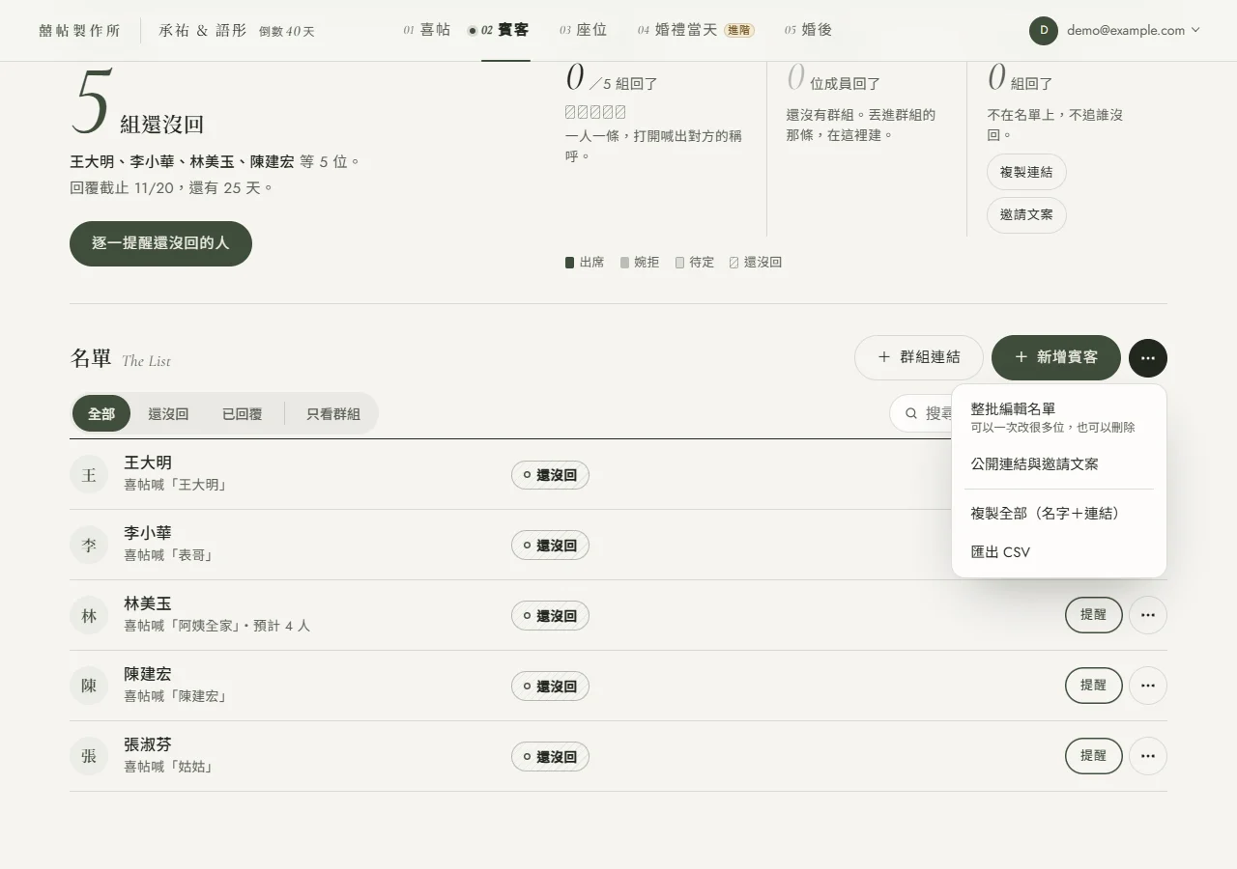Screen dimensions: 1237x869
Task: Click the 複製連結 button
Action: 1026,172
